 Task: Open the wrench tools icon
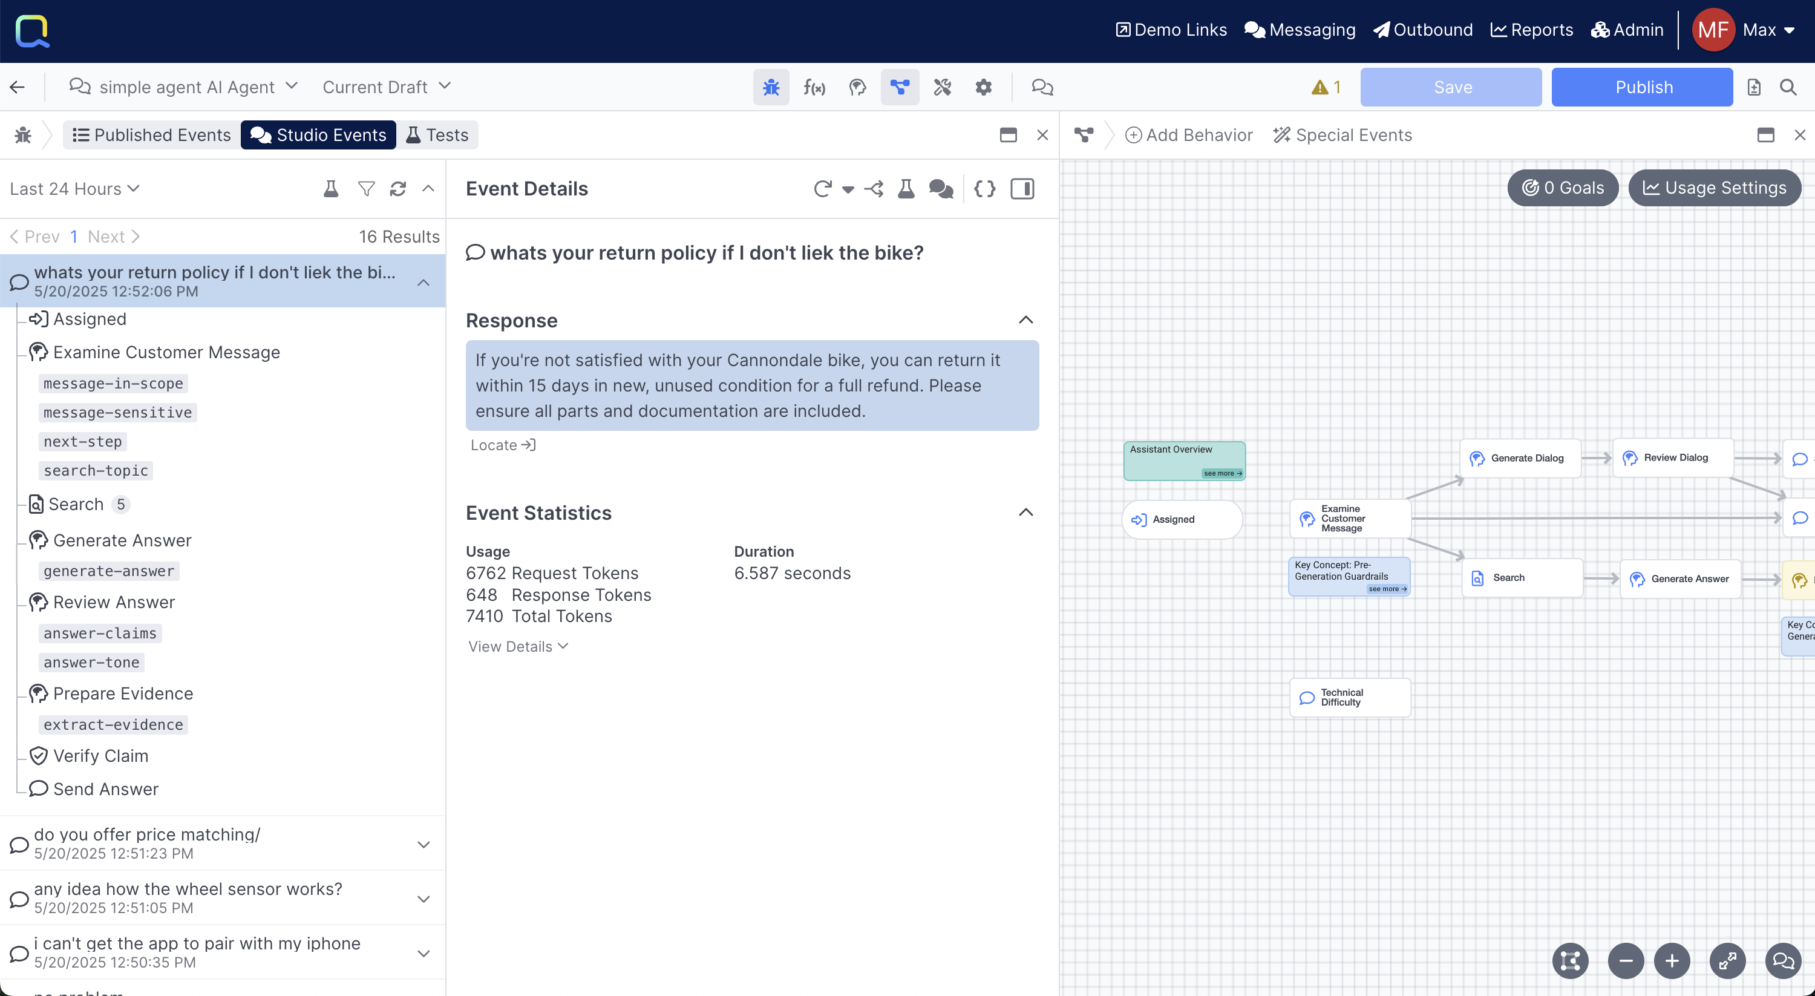[x=942, y=87]
